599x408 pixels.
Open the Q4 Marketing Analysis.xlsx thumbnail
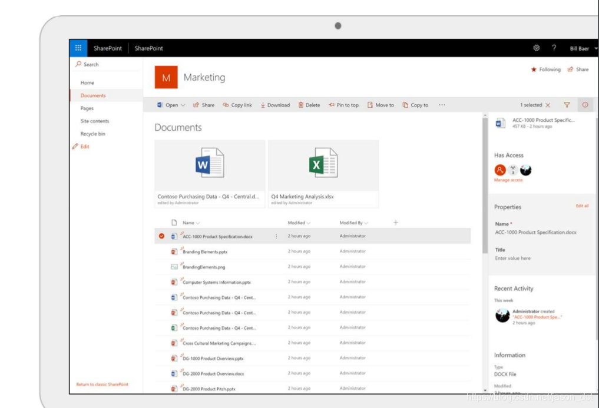323,174
